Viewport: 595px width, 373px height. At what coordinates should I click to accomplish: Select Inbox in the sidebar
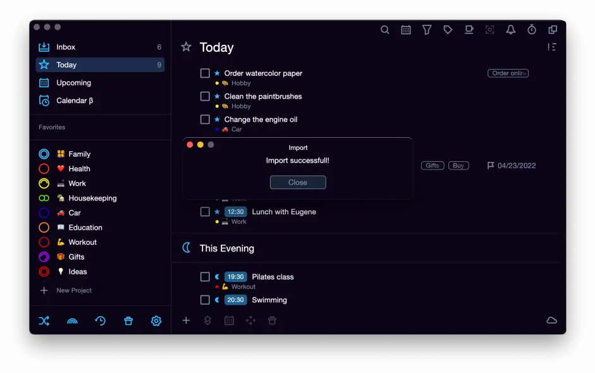click(66, 47)
